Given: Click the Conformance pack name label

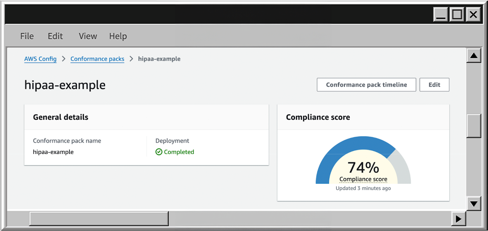Looking at the screenshot, I should [67, 141].
